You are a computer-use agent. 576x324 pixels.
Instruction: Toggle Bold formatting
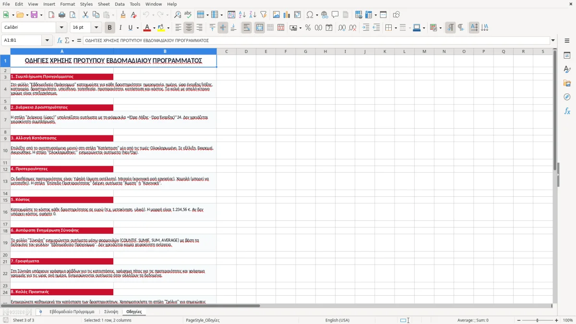tap(109, 28)
